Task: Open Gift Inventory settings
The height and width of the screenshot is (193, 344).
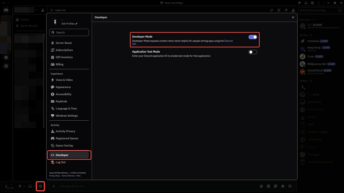Action: 69,57
